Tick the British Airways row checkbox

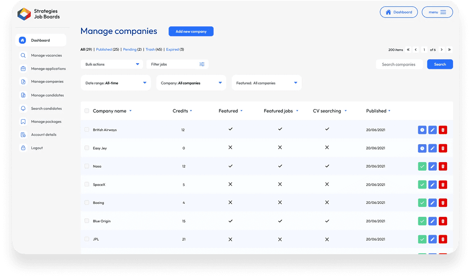tap(87, 130)
